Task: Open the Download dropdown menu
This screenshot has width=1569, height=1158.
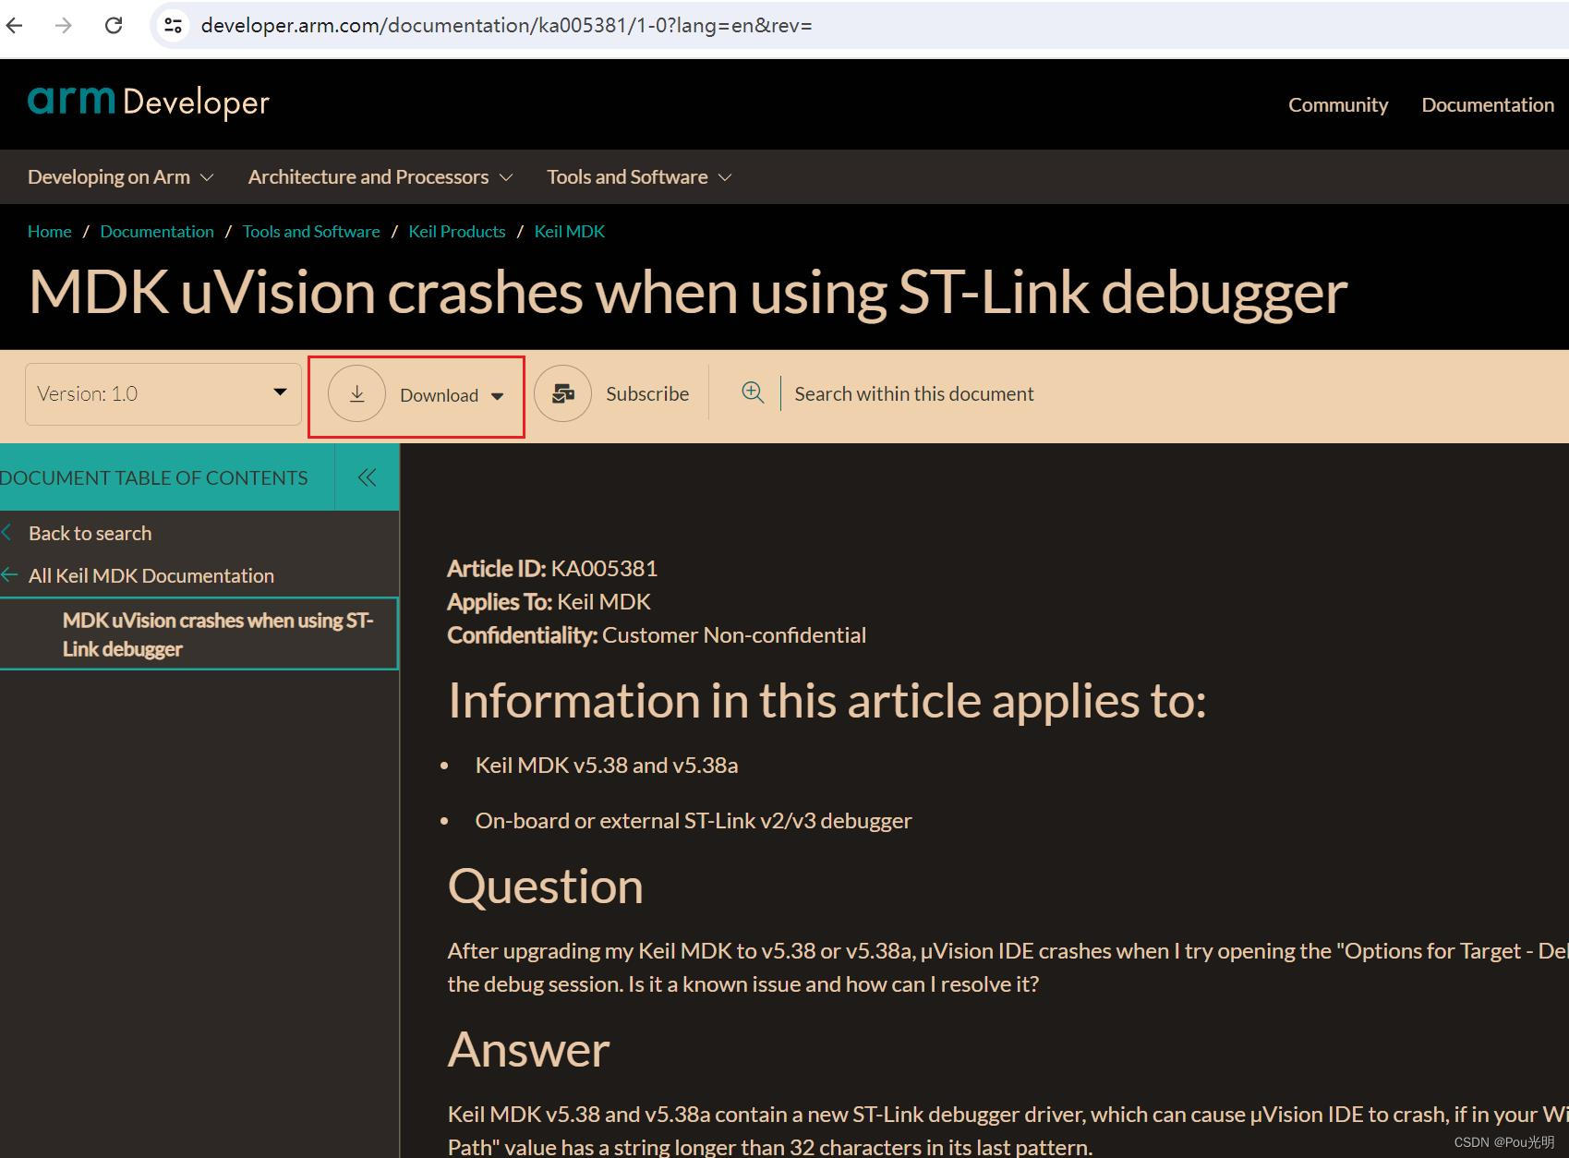Action: coord(453,395)
